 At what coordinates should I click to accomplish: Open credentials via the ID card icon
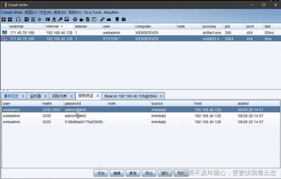[x=48, y=19]
